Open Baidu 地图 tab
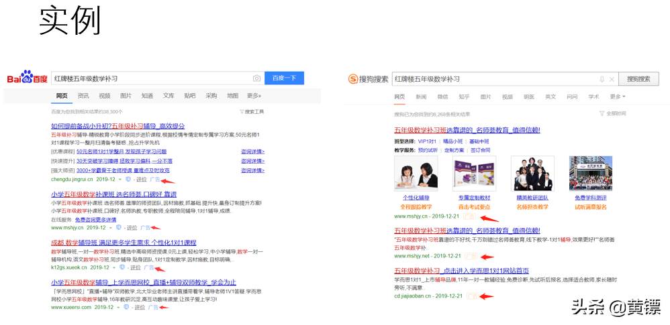Screen dimensions: 670x325 point(232,96)
